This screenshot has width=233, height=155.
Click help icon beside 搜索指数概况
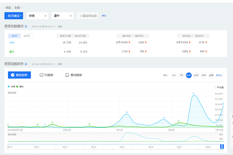[x=26, y=26]
